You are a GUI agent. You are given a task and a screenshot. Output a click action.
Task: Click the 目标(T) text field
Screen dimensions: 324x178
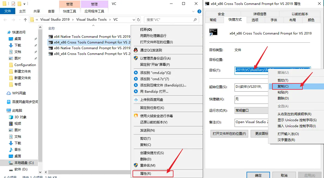(251, 70)
